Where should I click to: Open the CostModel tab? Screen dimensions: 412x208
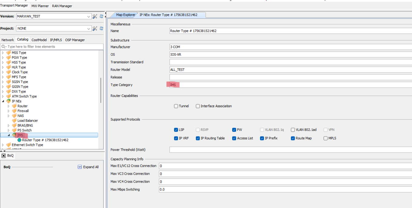(39, 40)
